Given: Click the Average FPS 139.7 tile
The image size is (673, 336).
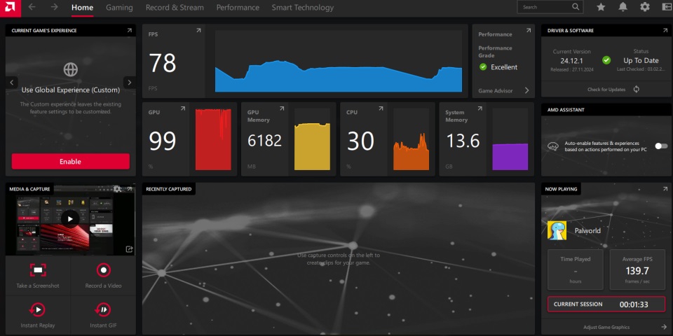Looking at the screenshot, I should pos(637,269).
